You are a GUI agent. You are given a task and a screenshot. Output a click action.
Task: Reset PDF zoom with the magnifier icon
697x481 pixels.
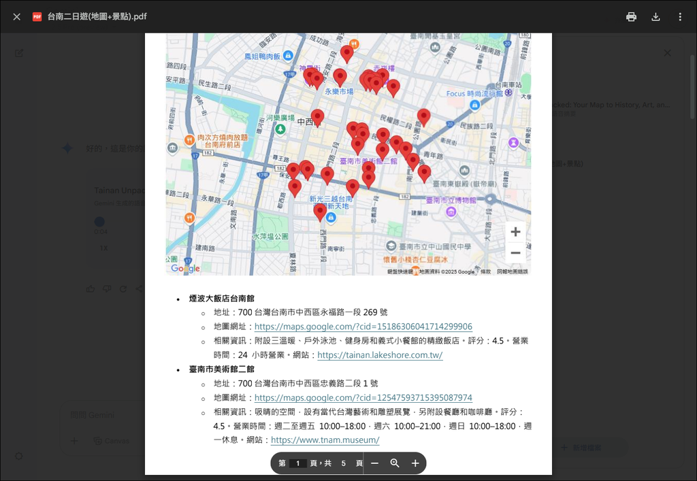pos(395,463)
